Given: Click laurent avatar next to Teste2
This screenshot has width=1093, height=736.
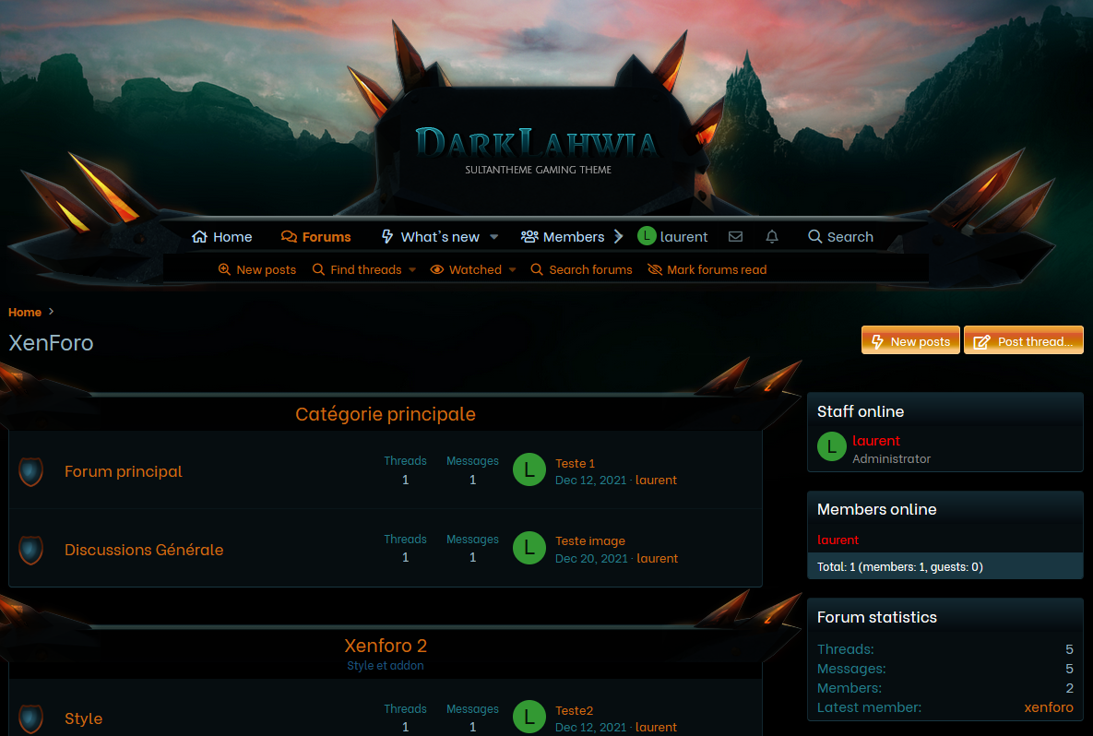Looking at the screenshot, I should [x=529, y=717].
